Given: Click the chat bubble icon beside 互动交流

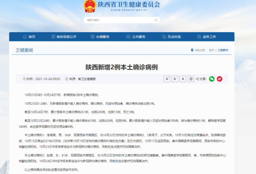Looking at the screenshot, I should pyautogui.click(x=164, y=37).
